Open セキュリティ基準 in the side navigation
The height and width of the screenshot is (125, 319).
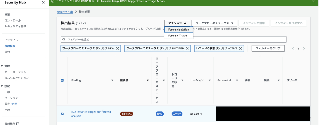click(15, 26)
